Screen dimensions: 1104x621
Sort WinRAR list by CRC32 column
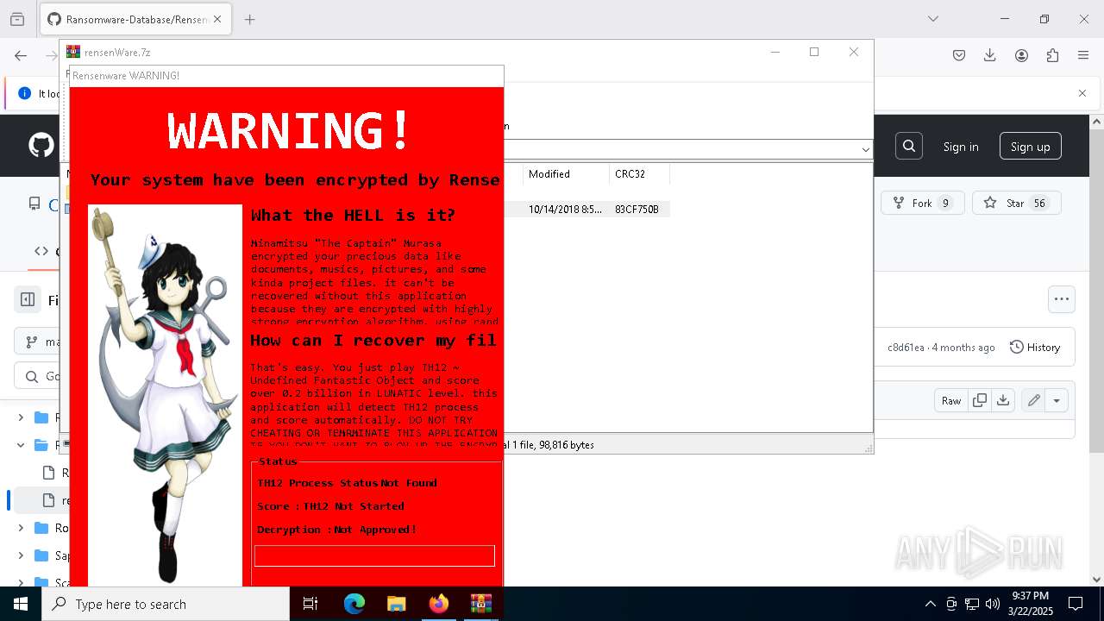[x=639, y=174]
